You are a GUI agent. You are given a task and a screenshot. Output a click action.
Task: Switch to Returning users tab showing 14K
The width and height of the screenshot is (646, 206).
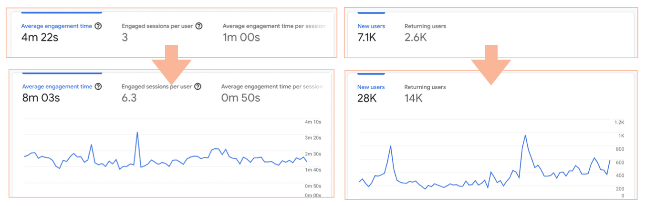[x=425, y=93]
